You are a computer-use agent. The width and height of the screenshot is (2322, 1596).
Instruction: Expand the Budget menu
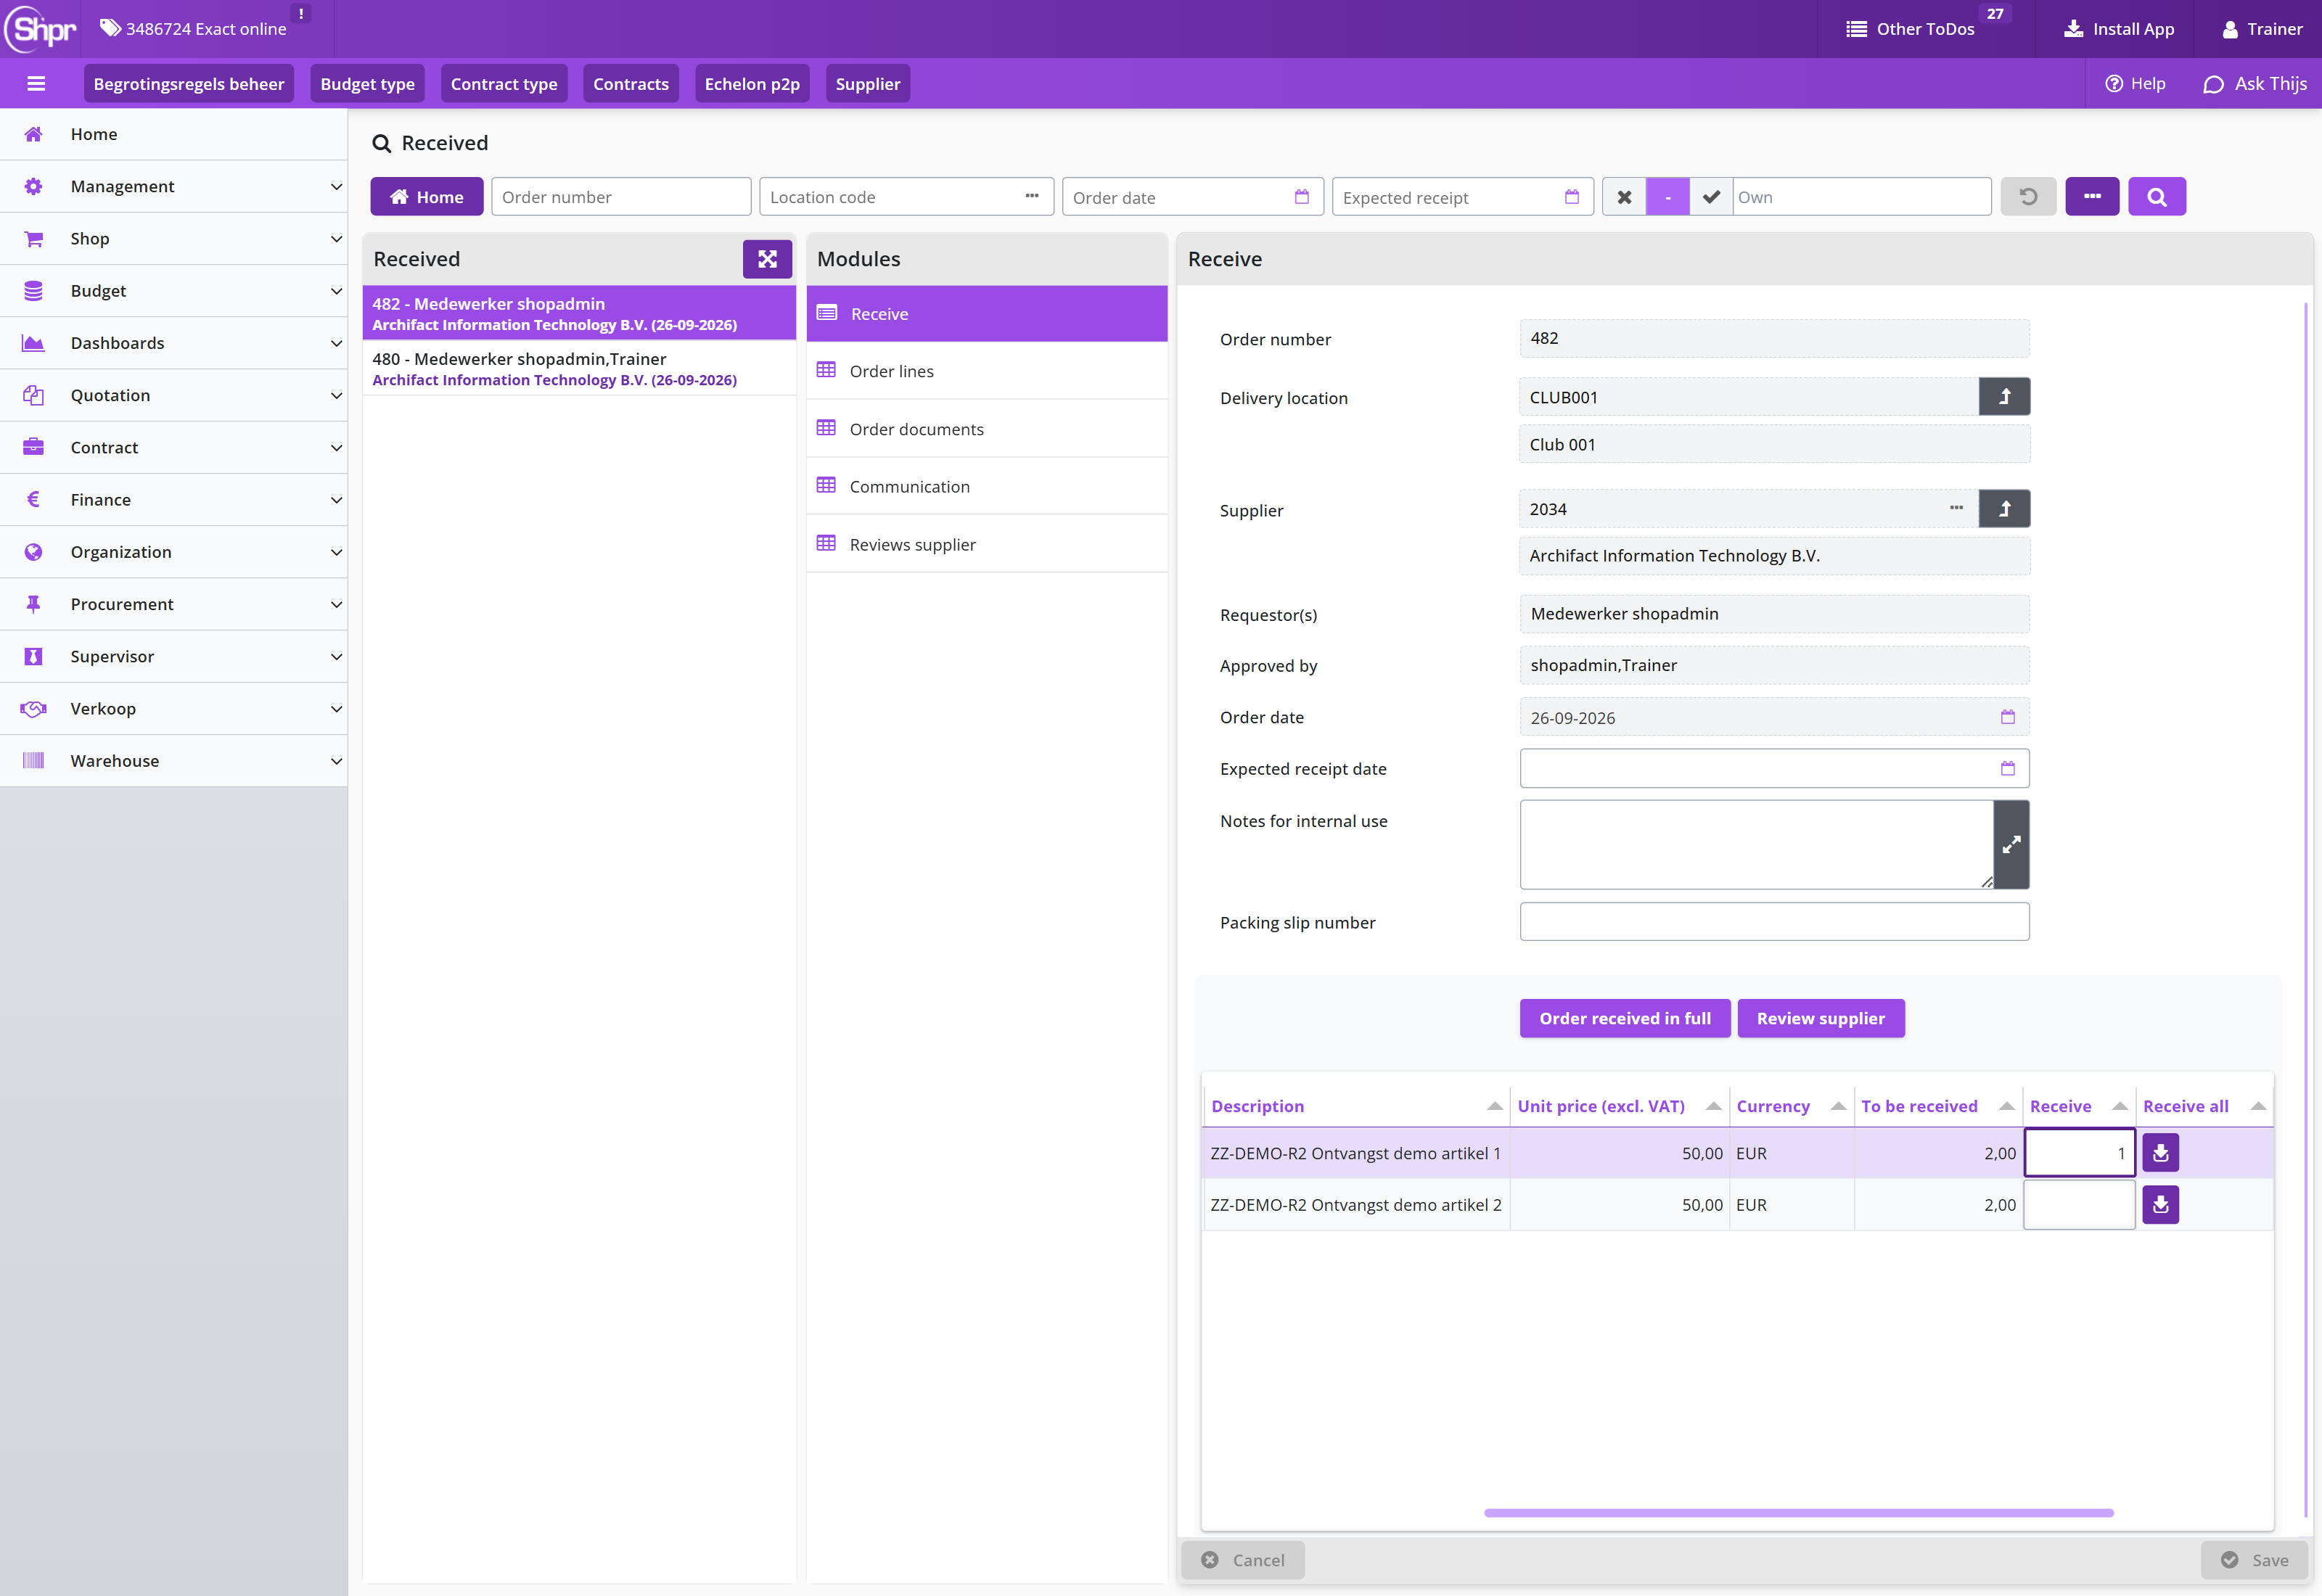coord(174,291)
